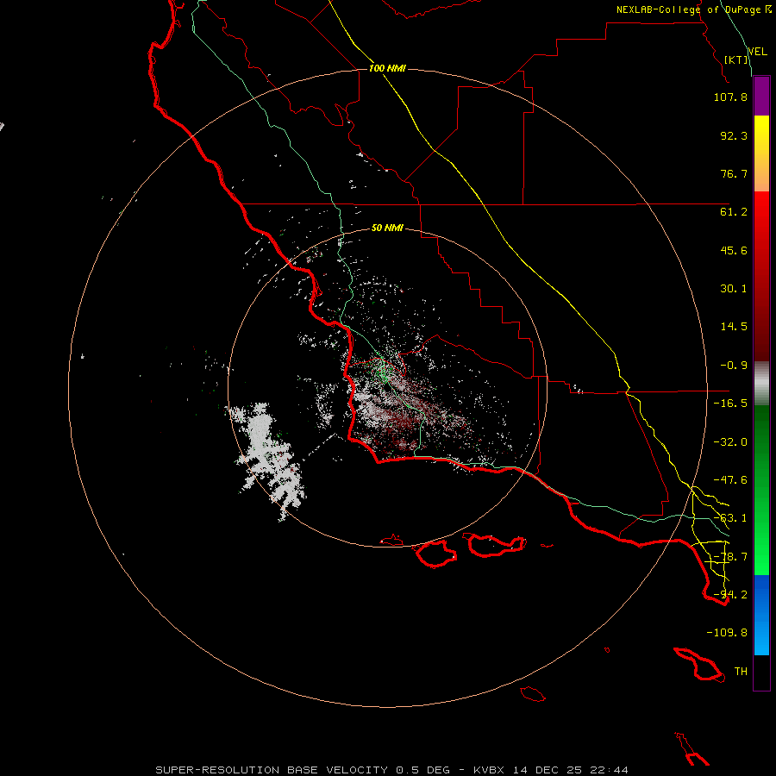Select the -32.0 scale value
Screen dimensions: 776x776
coord(730,442)
